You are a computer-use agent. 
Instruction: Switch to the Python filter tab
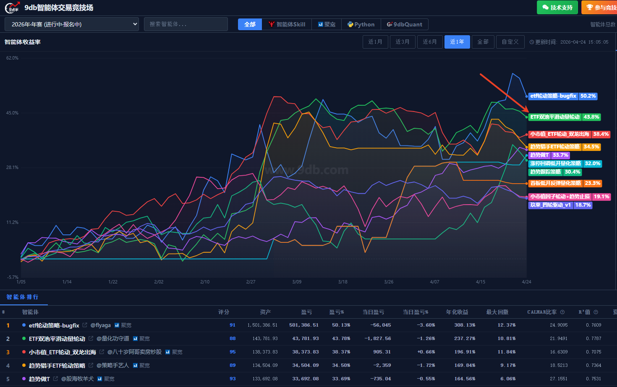tap(361, 24)
